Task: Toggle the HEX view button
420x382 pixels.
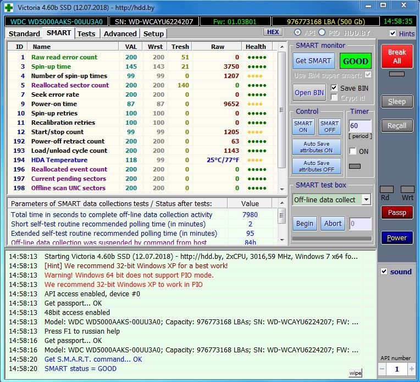Action: click(273, 32)
